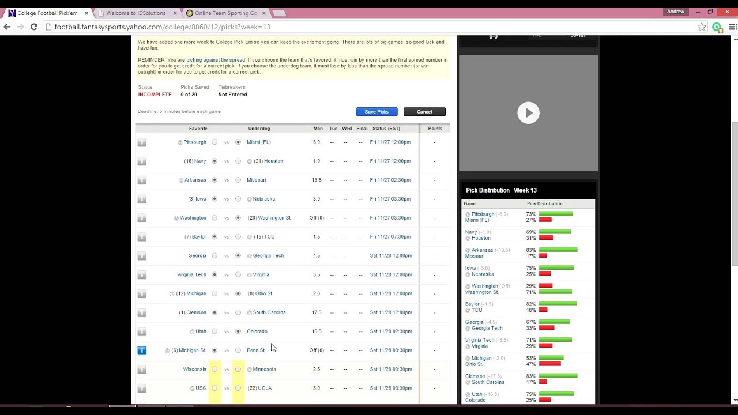This screenshot has height=415, width=738.
Task: Click matchup icon in Baylor row
Action: click(142, 237)
